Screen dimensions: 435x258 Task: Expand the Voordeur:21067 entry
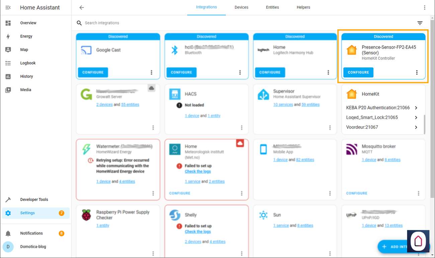click(416, 127)
